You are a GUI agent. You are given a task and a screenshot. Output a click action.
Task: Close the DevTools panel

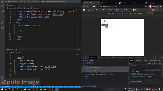tap(161, 58)
